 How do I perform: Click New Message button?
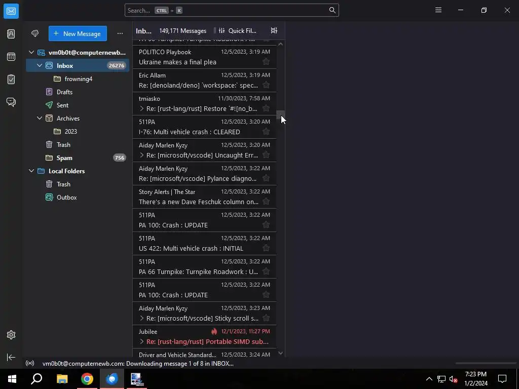(x=78, y=33)
